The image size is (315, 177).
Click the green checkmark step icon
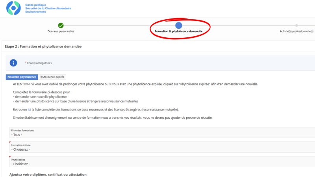tap(61, 26)
